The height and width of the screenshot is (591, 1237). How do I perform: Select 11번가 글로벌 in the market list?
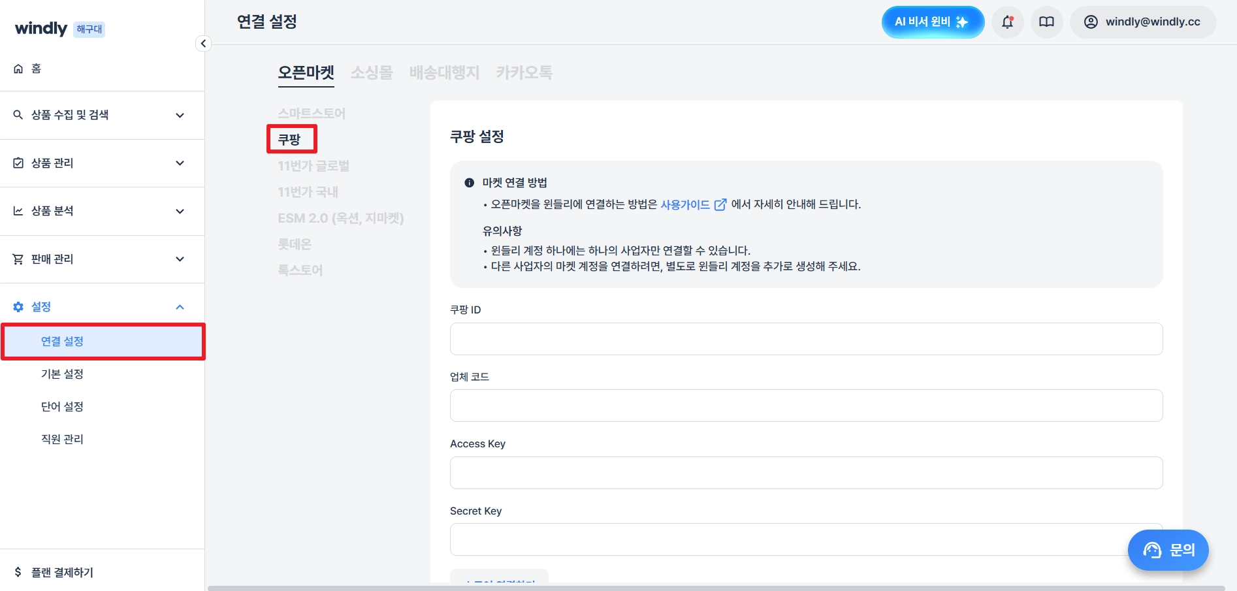pos(313,166)
